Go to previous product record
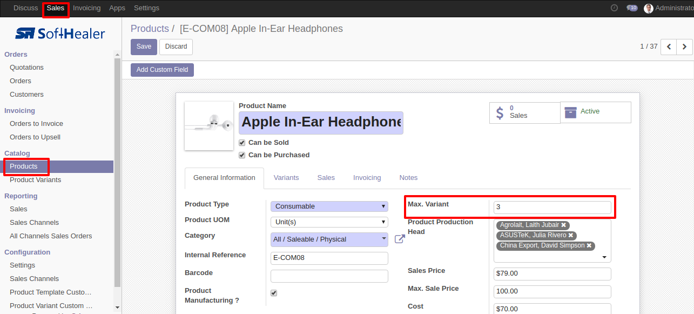 coord(669,47)
